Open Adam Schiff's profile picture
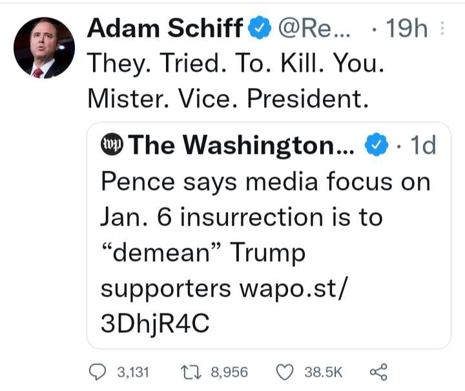 tap(45, 47)
